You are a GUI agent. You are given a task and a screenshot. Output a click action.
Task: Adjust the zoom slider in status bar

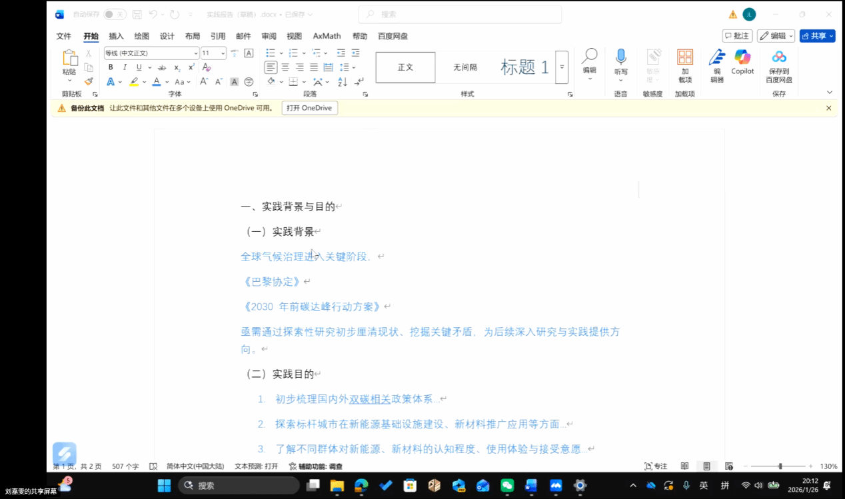[780, 466]
